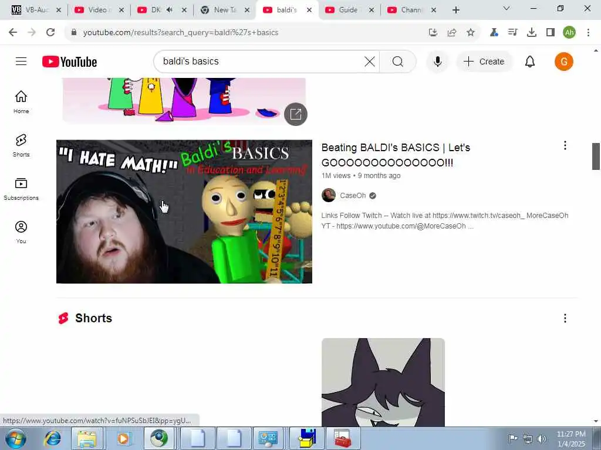Viewport: 601px width, 450px height.
Task: Launch Internet Explorer from taskbar
Action: (52, 438)
